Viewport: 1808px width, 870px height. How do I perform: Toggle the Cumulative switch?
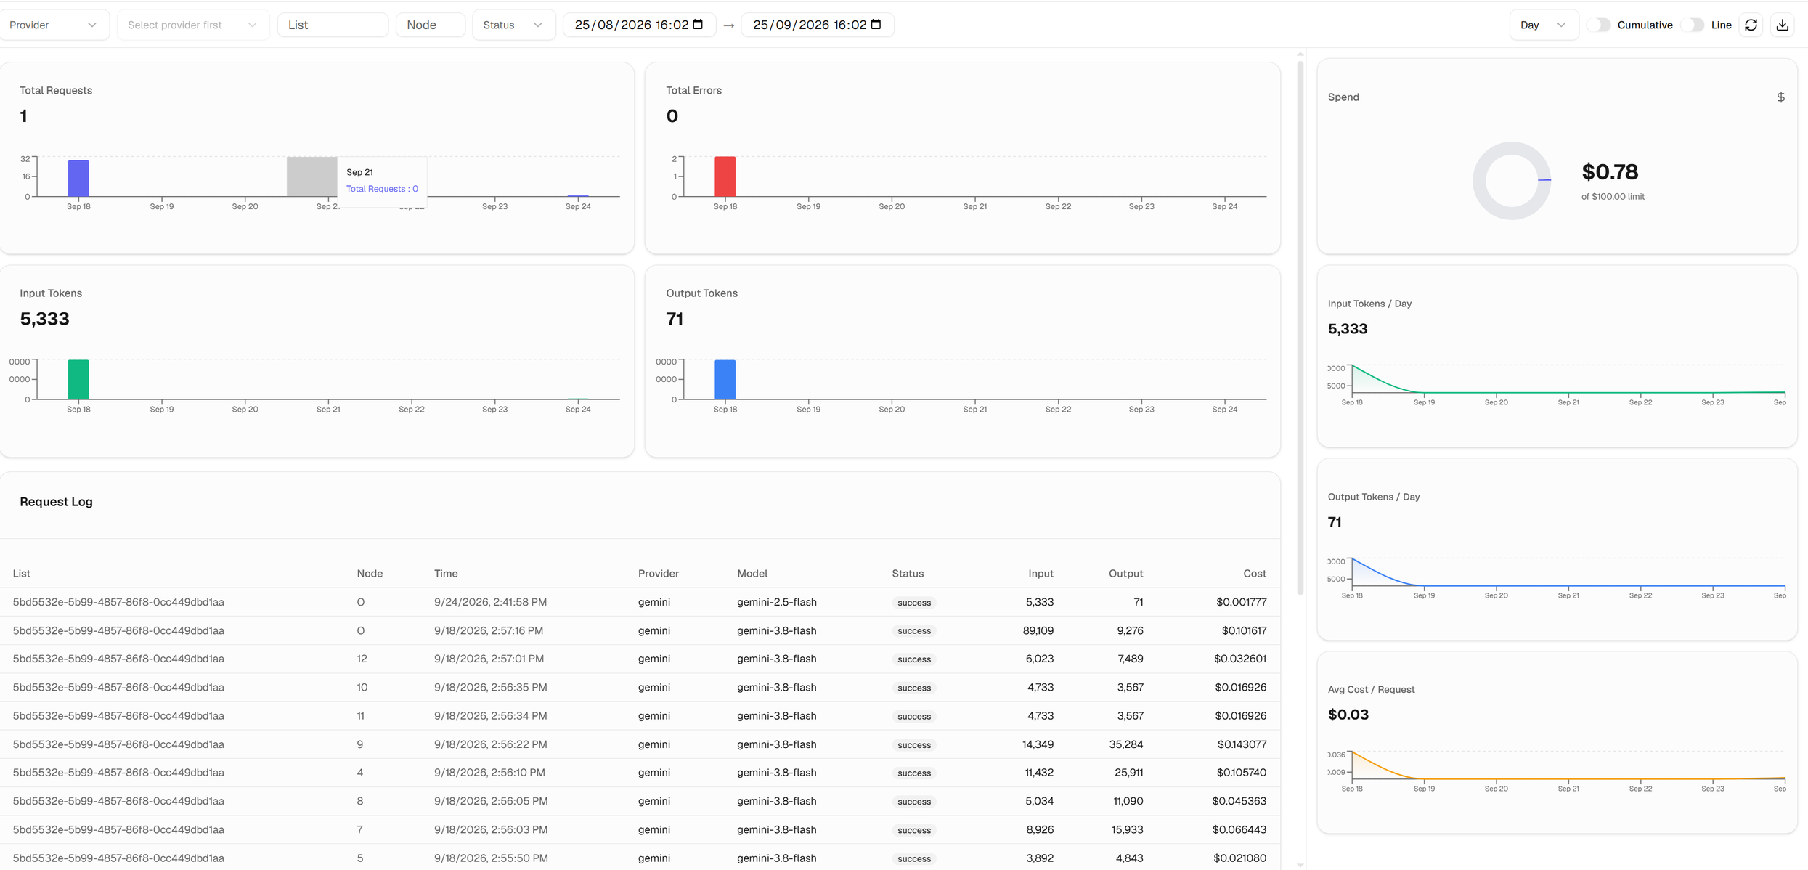click(x=1598, y=25)
